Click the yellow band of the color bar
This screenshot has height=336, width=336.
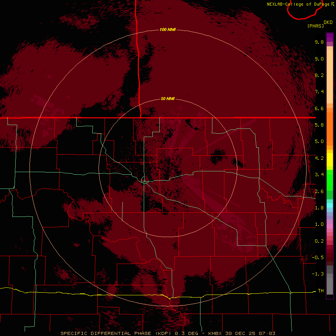pyautogui.click(x=330, y=159)
